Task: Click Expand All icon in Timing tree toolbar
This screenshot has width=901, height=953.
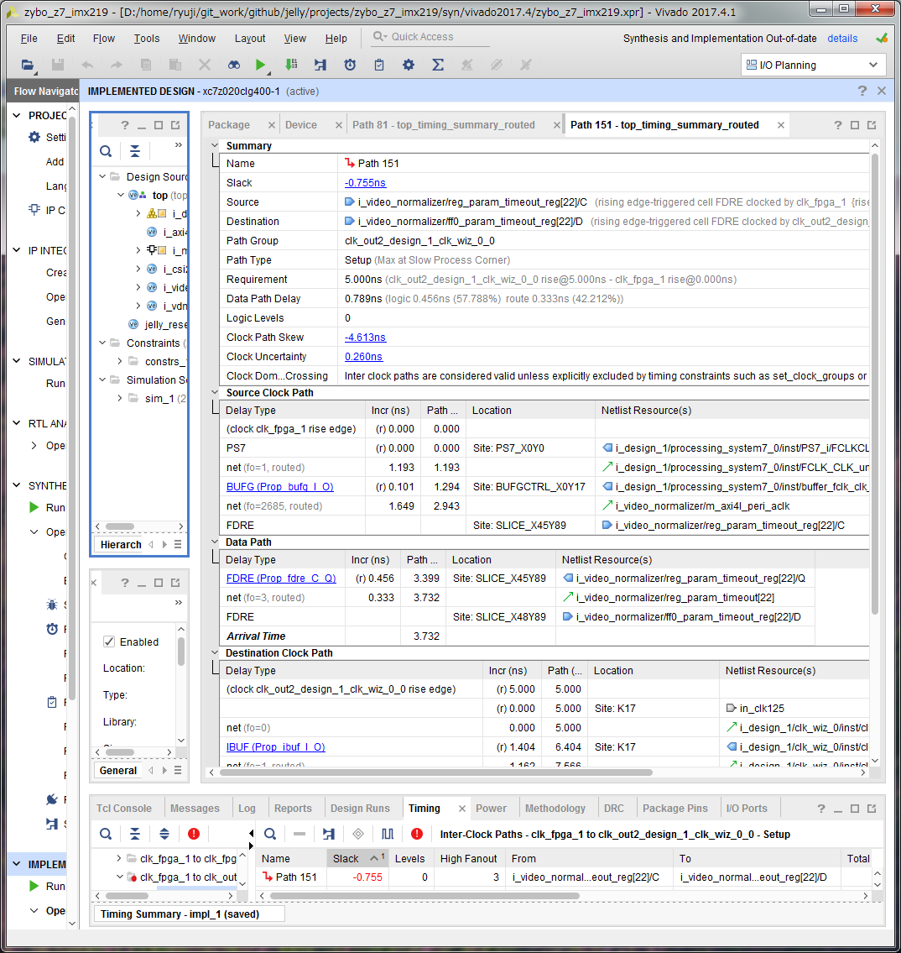Action: pos(164,834)
